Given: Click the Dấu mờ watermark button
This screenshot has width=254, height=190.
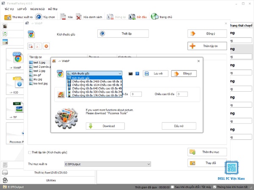Looking at the screenshot, I should [x=179, y=126].
